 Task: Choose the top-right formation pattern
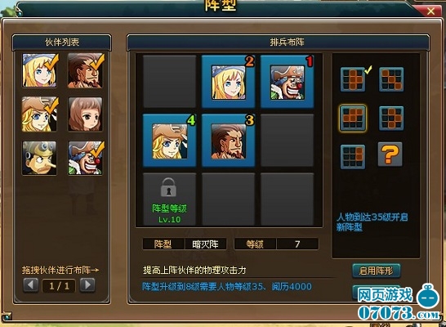391,79
